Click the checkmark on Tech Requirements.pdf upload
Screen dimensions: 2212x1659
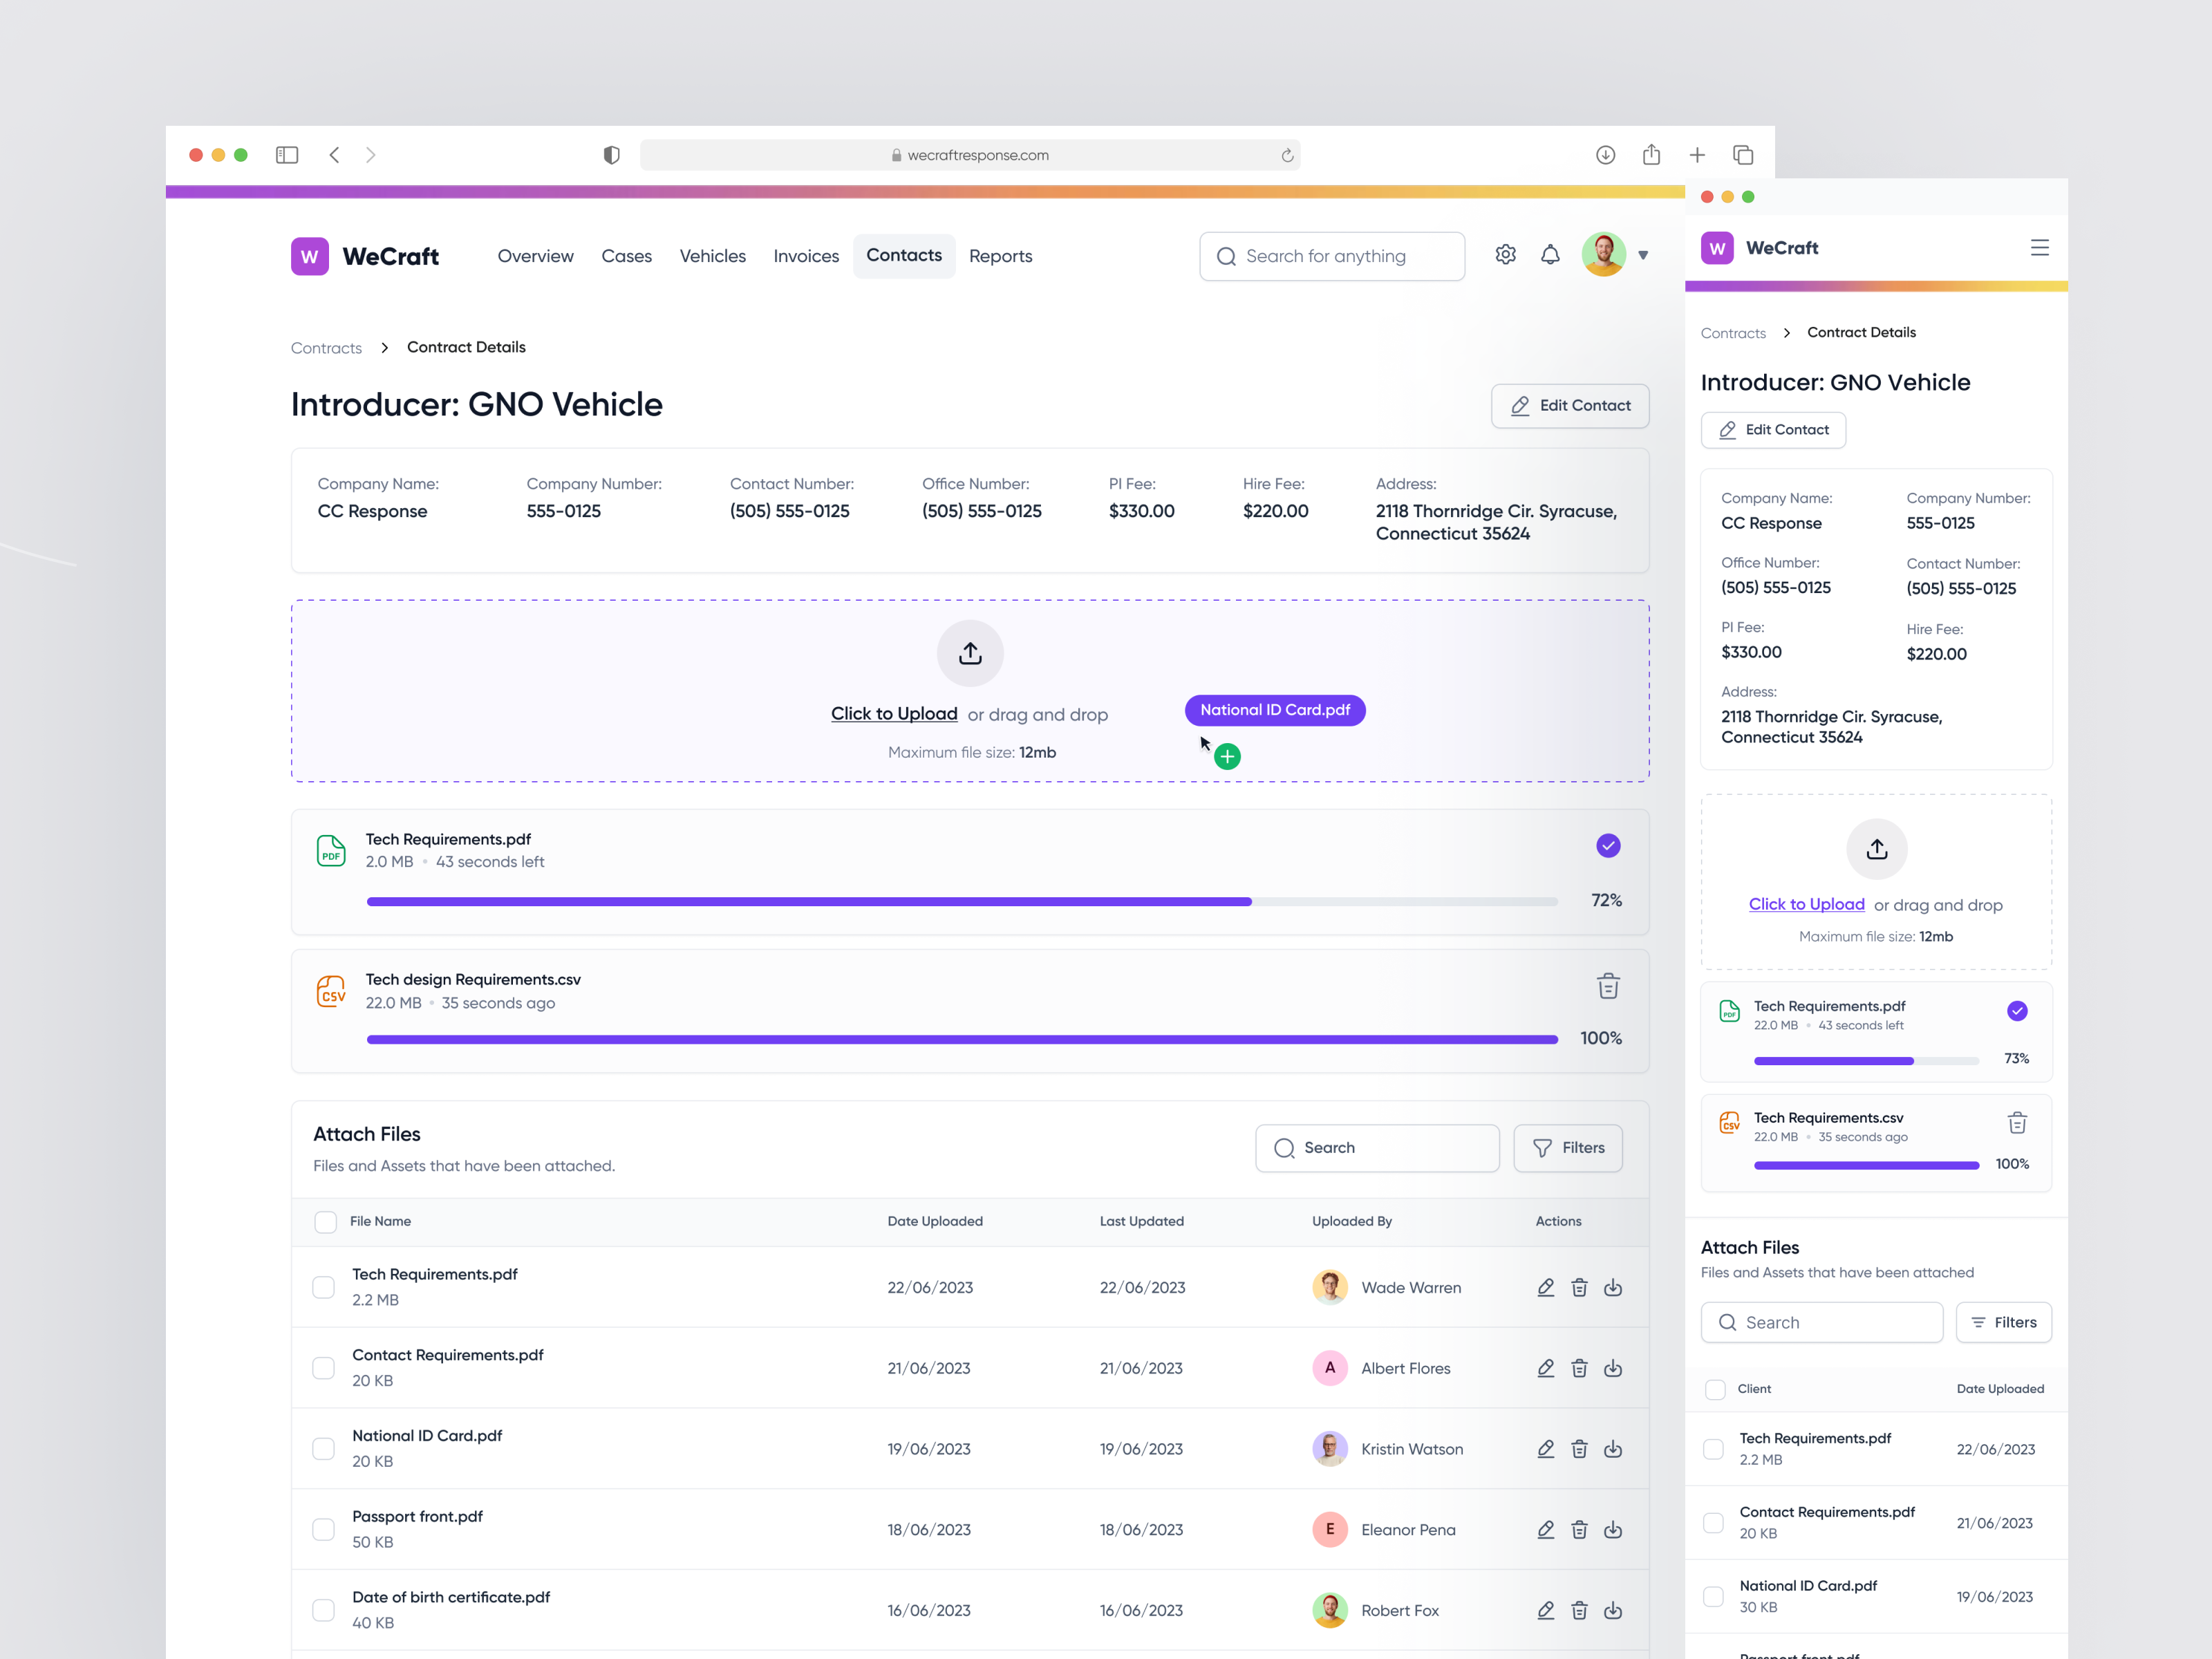[1608, 845]
